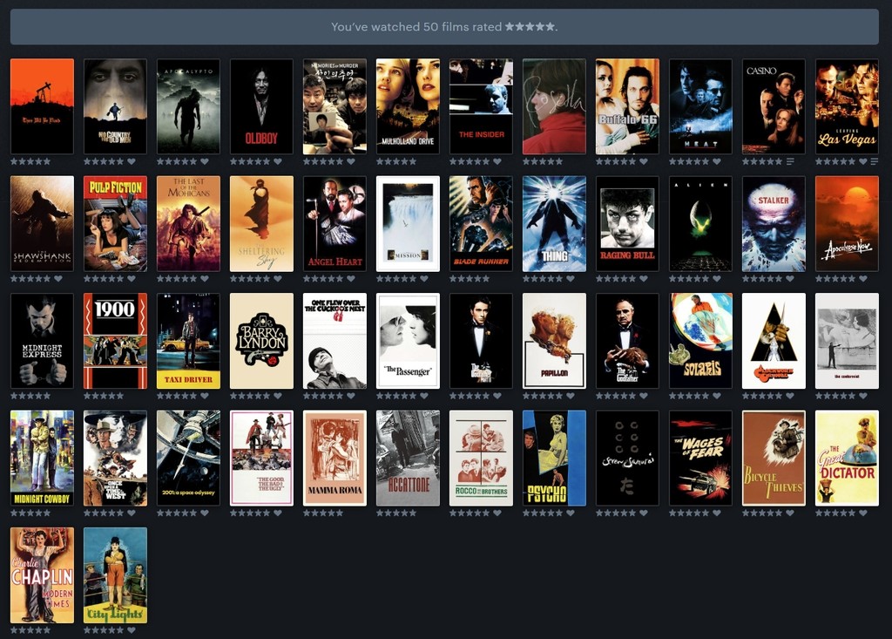Click the heart under Psycho
The height and width of the screenshot is (639, 892).
[571, 513]
